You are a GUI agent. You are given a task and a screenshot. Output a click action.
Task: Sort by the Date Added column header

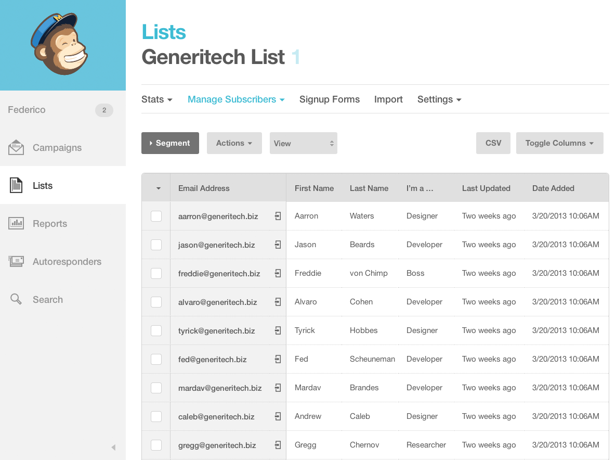tap(553, 188)
